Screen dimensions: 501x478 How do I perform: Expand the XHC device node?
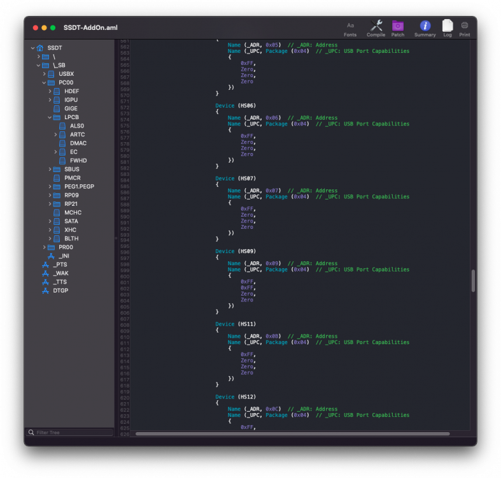[x=50, y=229]
